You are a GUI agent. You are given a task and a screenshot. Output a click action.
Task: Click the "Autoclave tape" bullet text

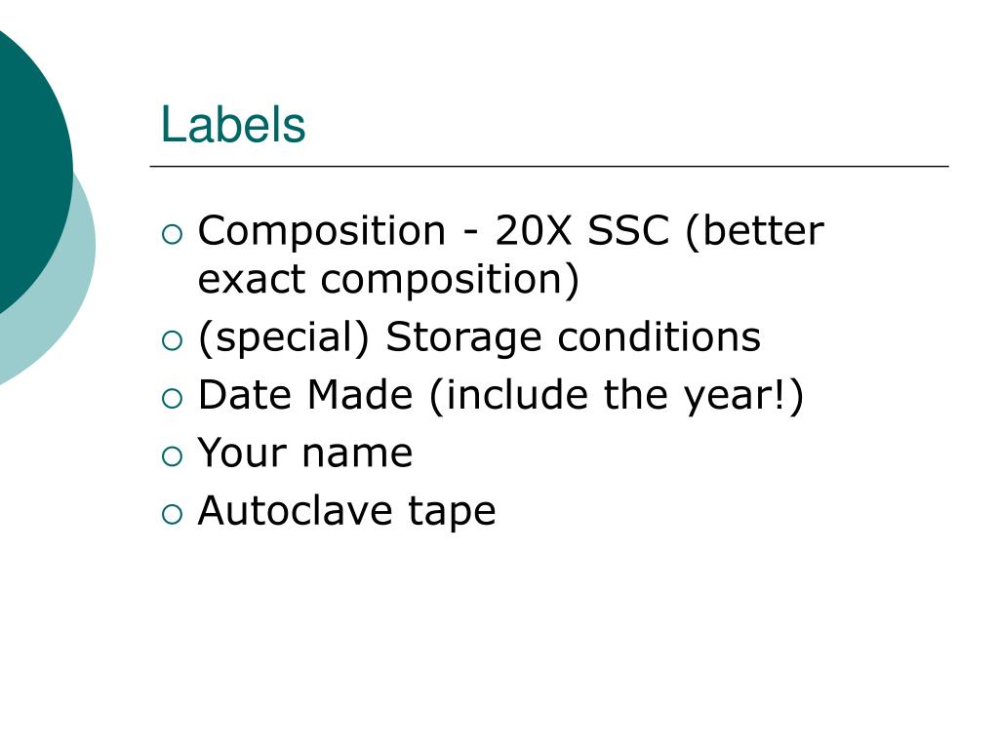point(347,511)
